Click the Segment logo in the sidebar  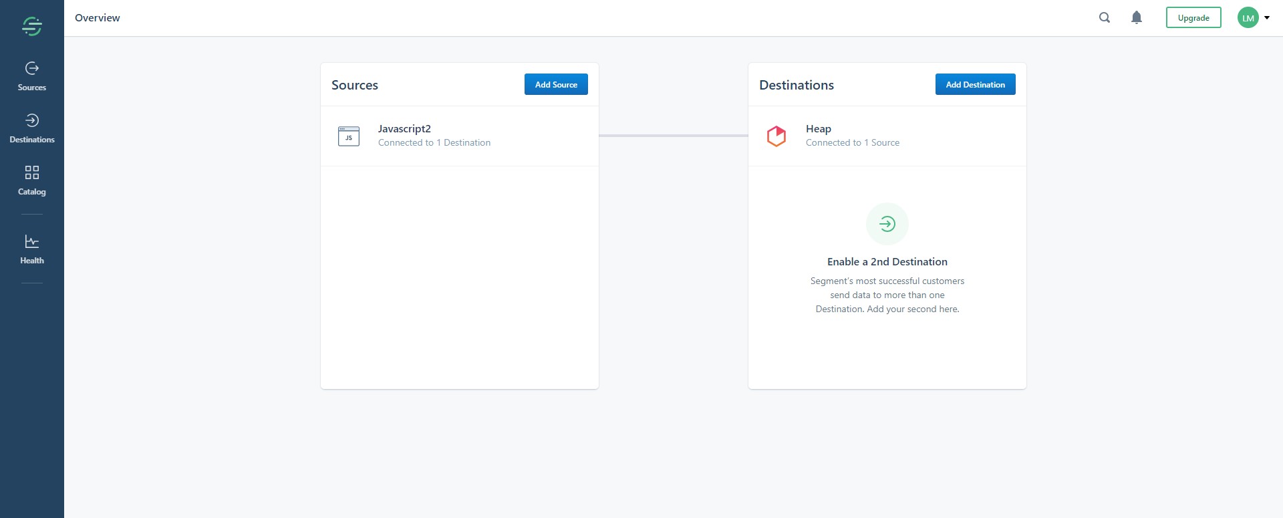pos(31,26)
